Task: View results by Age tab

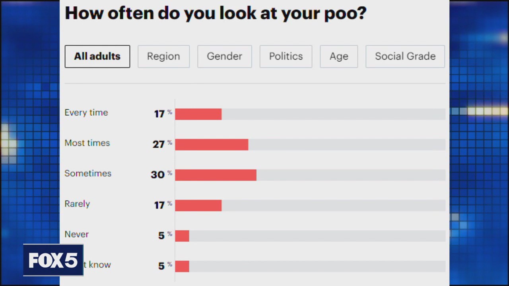Action: (339, 56)
